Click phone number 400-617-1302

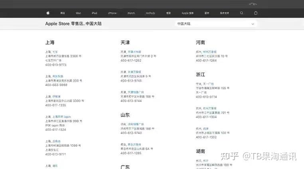pyautogui.click(x=206, y=137)
